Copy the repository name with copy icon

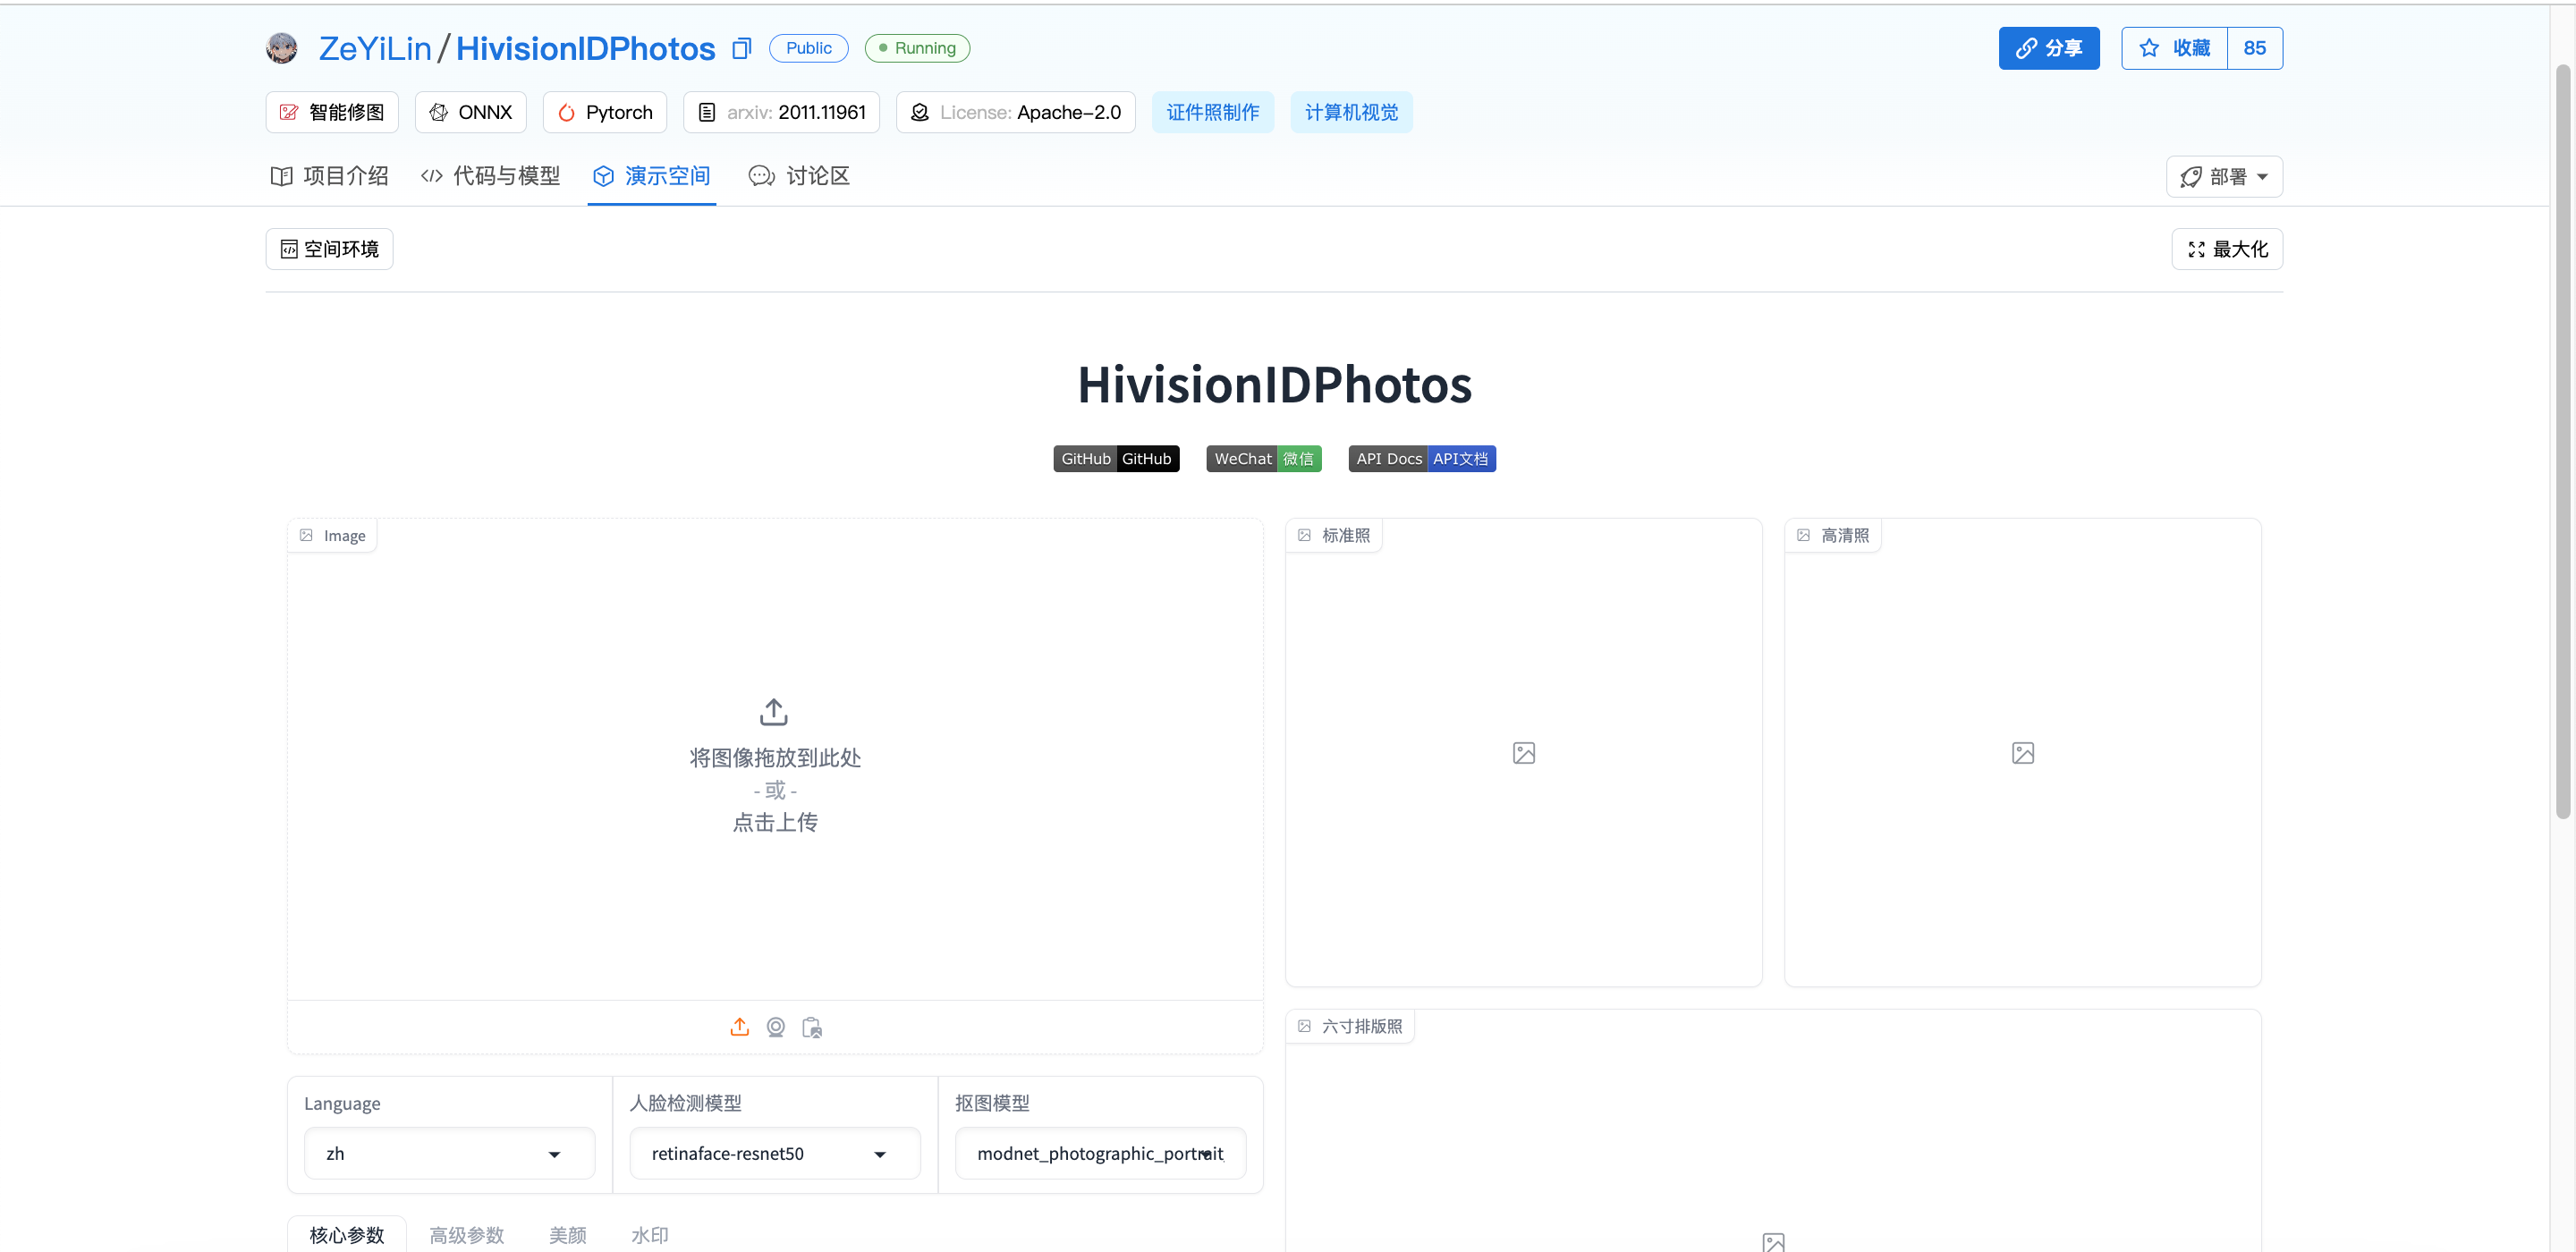click(741, 48)
